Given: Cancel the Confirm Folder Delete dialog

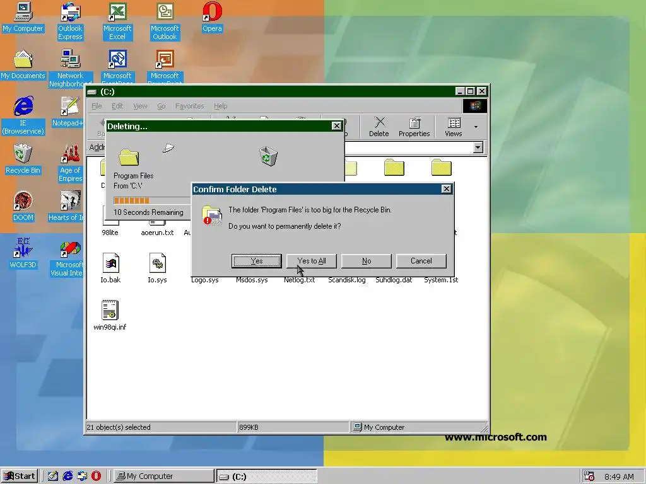Looking at the screenshot, I should (421, 261).
